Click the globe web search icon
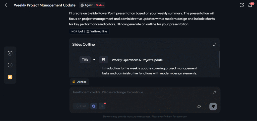Screen dimensions: 257x121 94,106
